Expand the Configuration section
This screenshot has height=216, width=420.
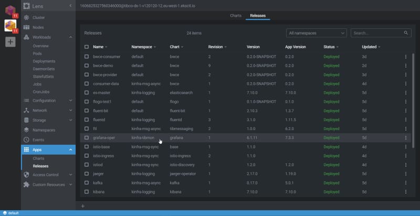click(x=70, y=100)
